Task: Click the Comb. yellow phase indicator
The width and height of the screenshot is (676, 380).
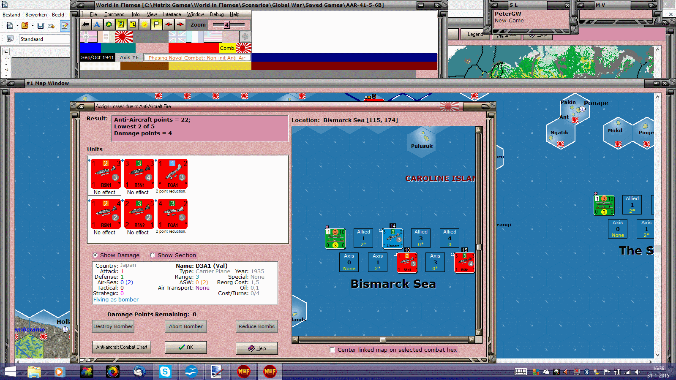Action: [227, 48]
